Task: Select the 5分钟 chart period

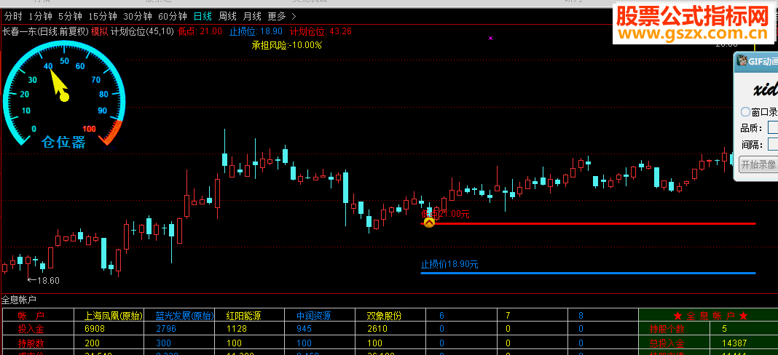Action: [70, 16]
